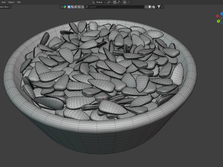Toggle the checkmark button right of search

[146, 7]
